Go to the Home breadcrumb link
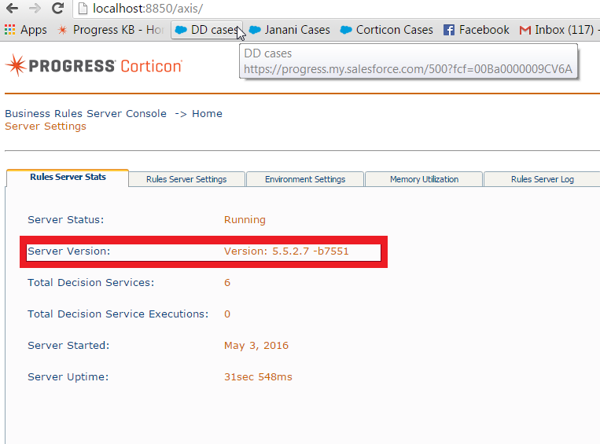The height and width of the screenshot is (444, 600). click(x=207, y=114)
